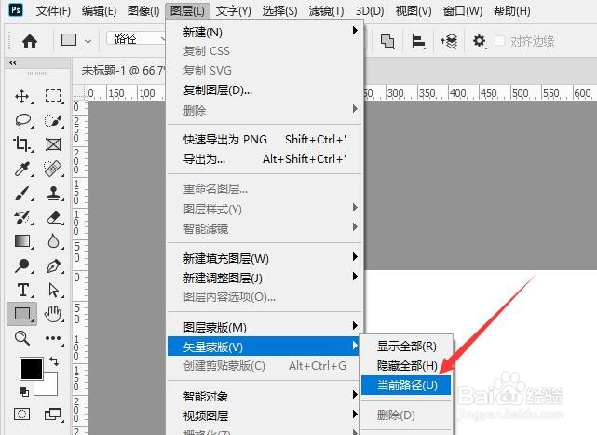Choose 当前路径(U) in vector mask submenu
597x435 pixels.
click(x=406, y=385)
